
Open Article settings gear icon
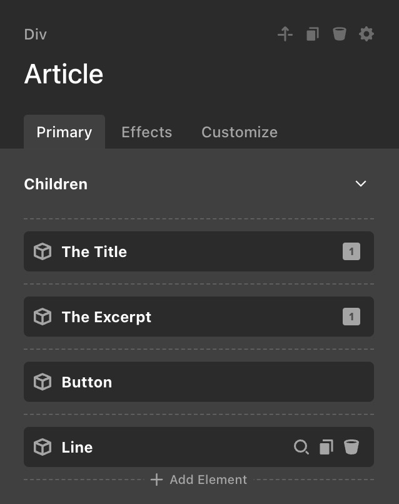click(366, 34)
